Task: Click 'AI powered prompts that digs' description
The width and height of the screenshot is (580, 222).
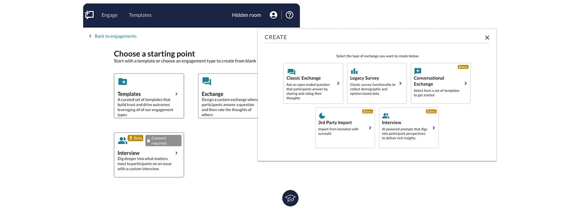Action: tap(404, 133)
